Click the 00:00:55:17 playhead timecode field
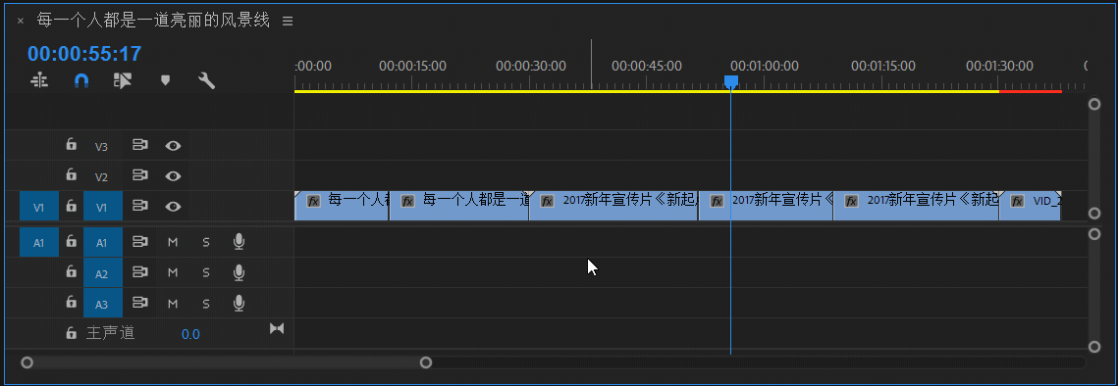Screen dimensions: 1118x386 click(x=84, y=54)
